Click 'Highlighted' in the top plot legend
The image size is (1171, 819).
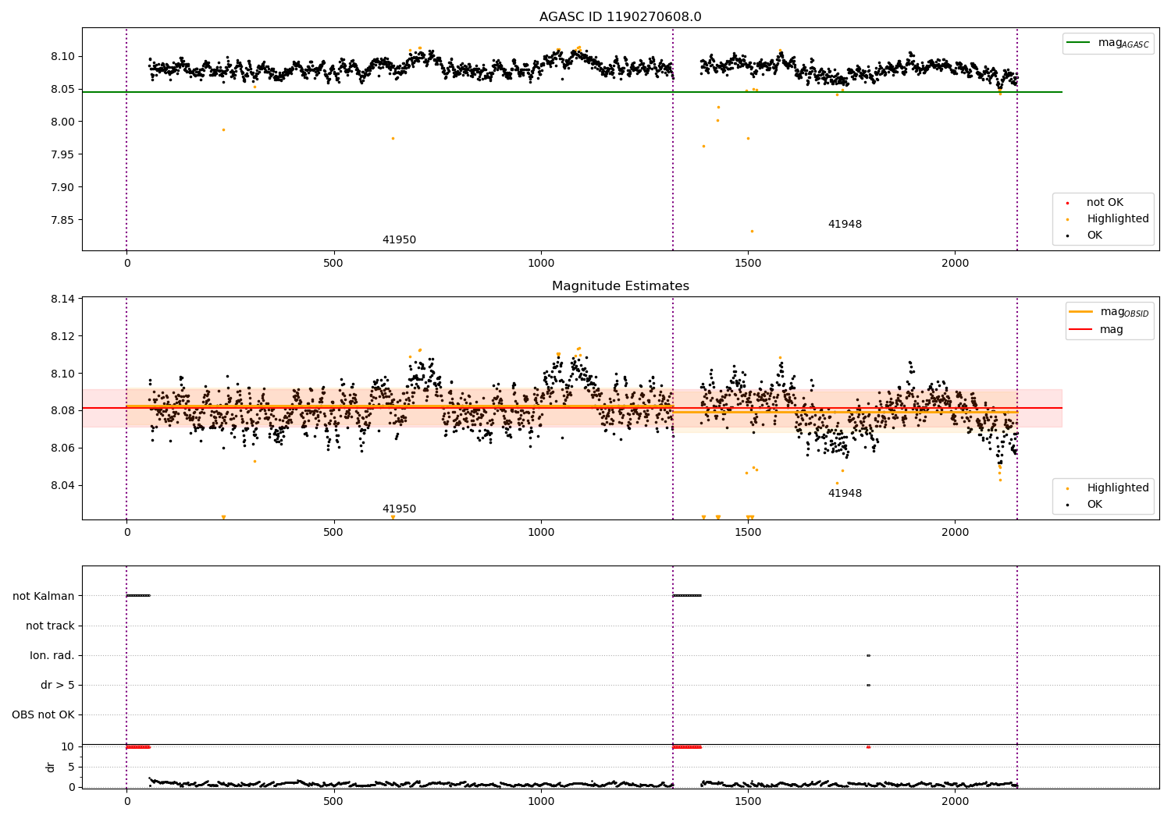point(1118,219)
